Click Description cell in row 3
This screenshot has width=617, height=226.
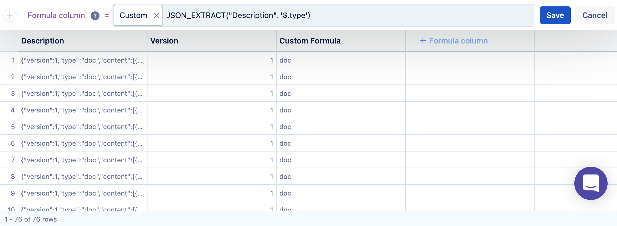(x=82, y=94)
